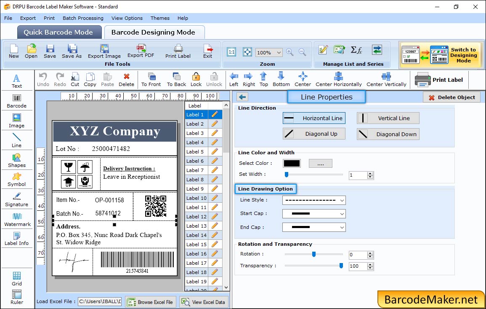This screenshot has height=309, width=486.
Task: Set zoom to actual size 1:1
Action: (231, 52)
